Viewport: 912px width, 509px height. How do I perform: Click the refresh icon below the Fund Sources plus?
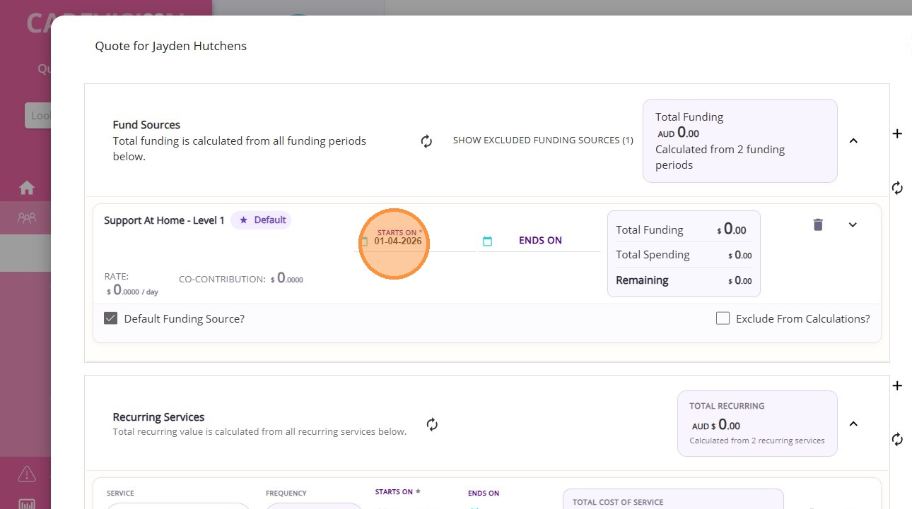[x=897, y=188]
